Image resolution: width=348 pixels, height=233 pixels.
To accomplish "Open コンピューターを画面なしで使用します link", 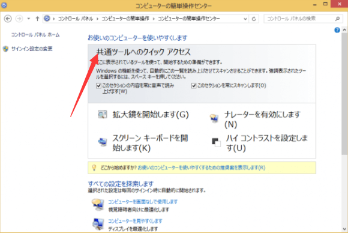I will 143,202.
